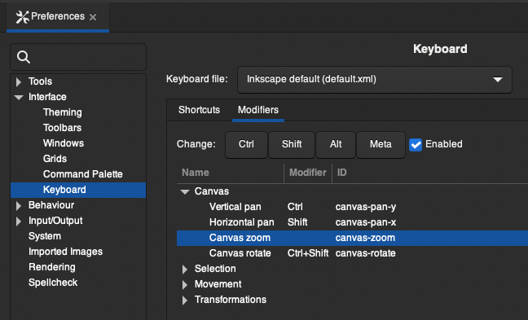This screenshot has width=528, height=320.
Task: Open Command Palette preferences page
Action: coord(83,174)
